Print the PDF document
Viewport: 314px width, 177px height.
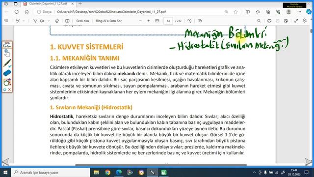(x=269, y=21)
